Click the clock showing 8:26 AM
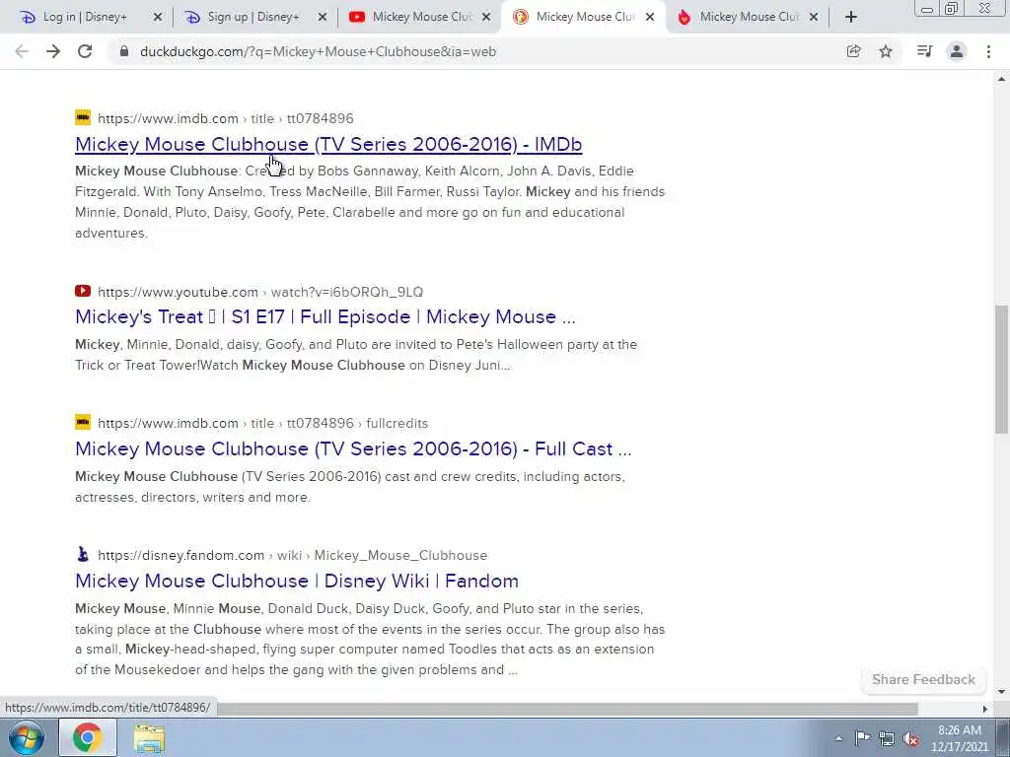 coord(960,730)
